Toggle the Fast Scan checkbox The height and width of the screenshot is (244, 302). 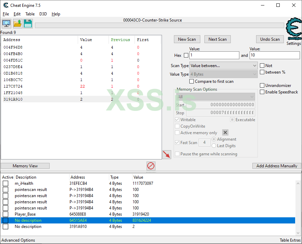(x=177, y=143)
